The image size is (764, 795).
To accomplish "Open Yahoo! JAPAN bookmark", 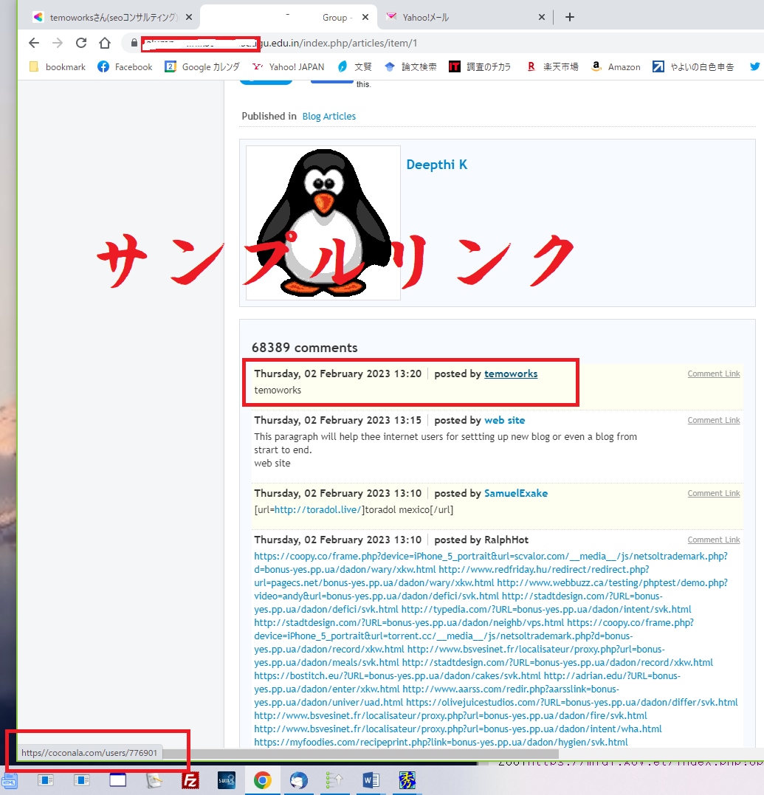I will tap(288, 67).
